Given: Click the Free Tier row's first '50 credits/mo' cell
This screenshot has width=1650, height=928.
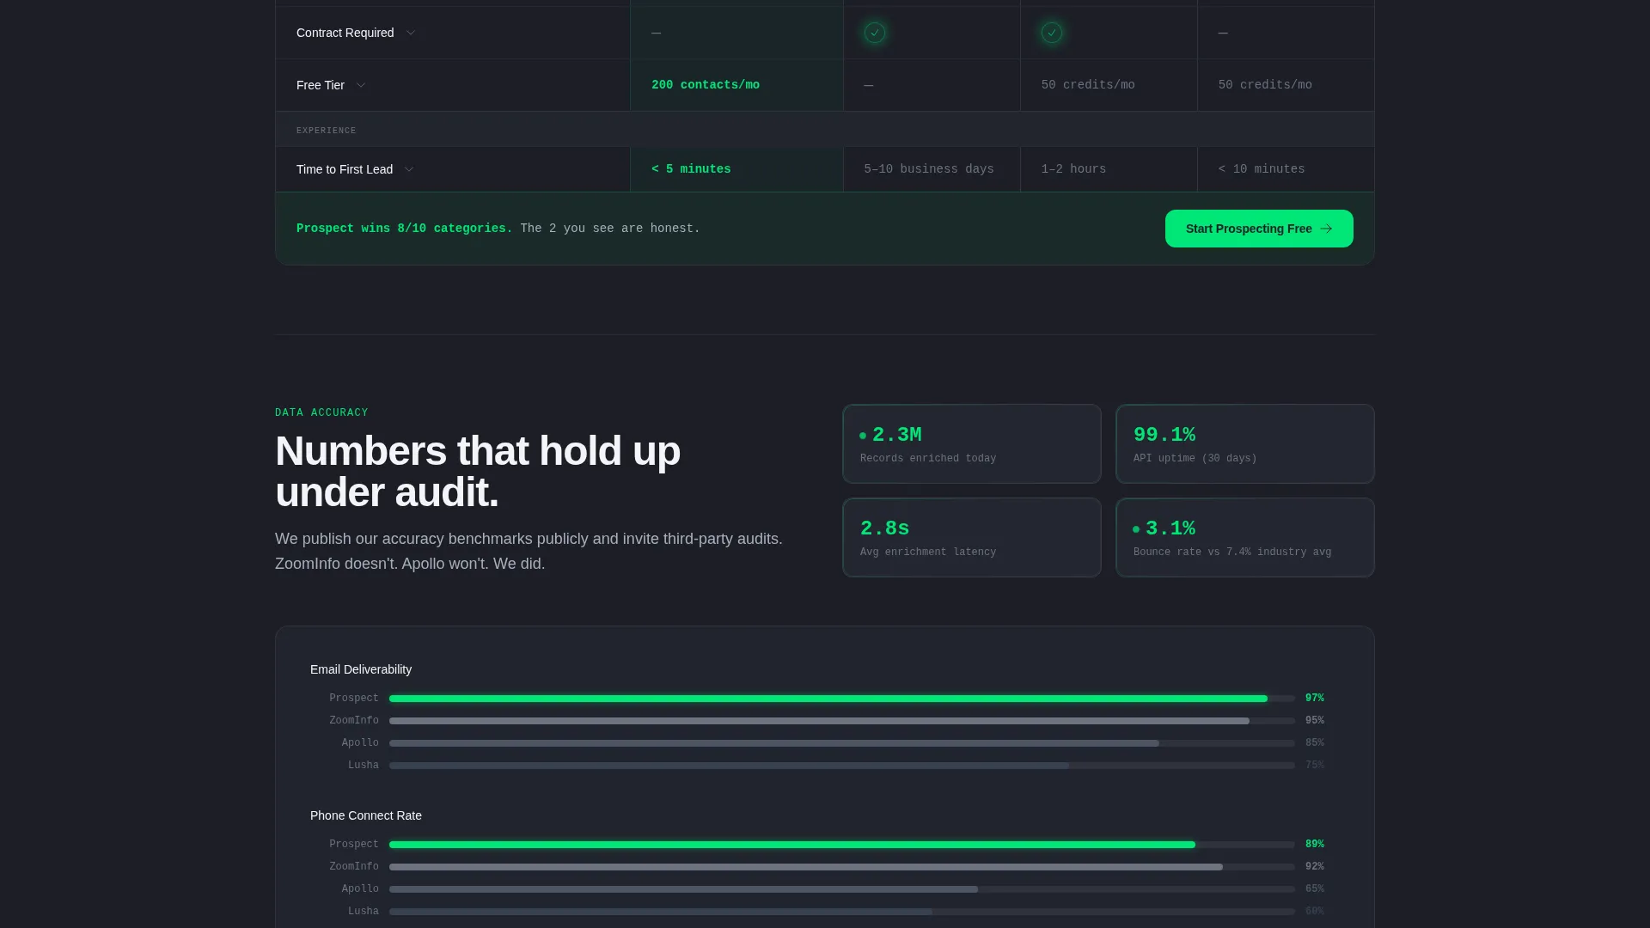Looking at the screenshot, I should [x=1109, y=85].
